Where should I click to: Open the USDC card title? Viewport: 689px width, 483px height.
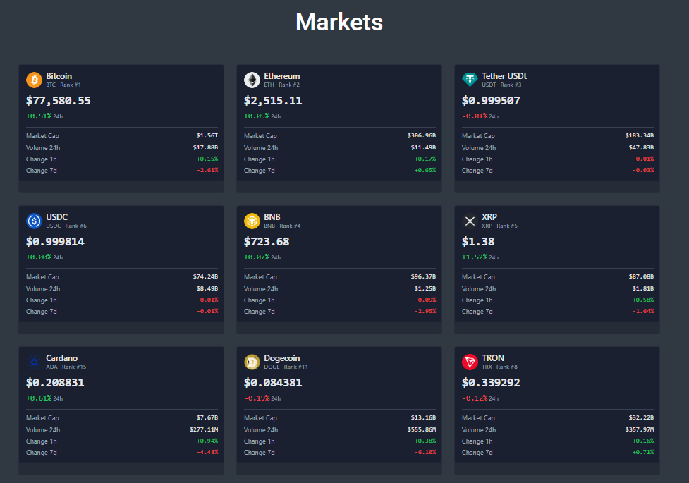[56, 217]
